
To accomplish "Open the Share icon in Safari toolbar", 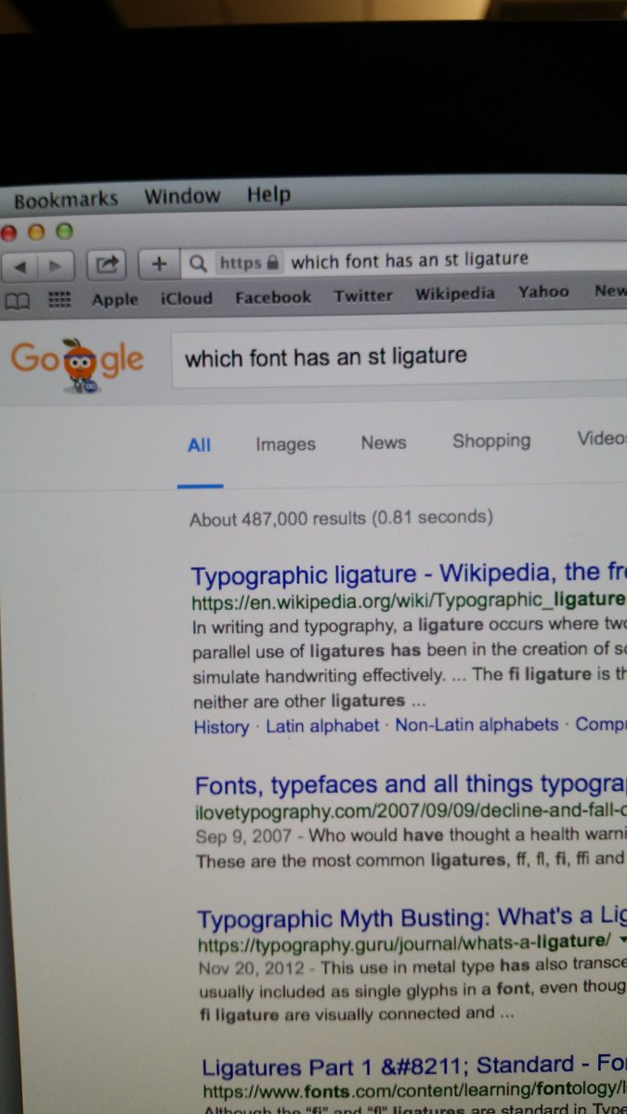I will pyautogui.click(x=107, y=266).
